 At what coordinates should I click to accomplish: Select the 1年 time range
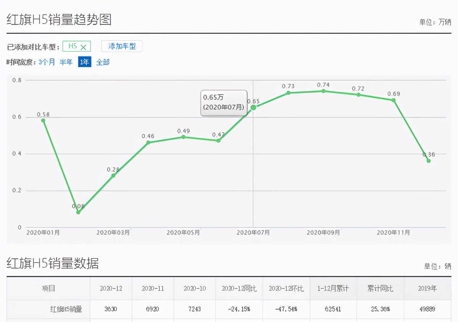(85, 62)
